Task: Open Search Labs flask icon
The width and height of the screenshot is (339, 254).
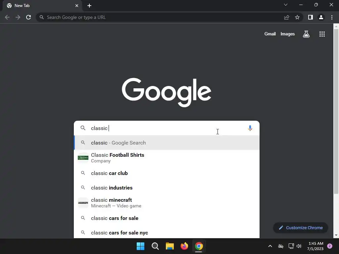Action: [306, 34]
